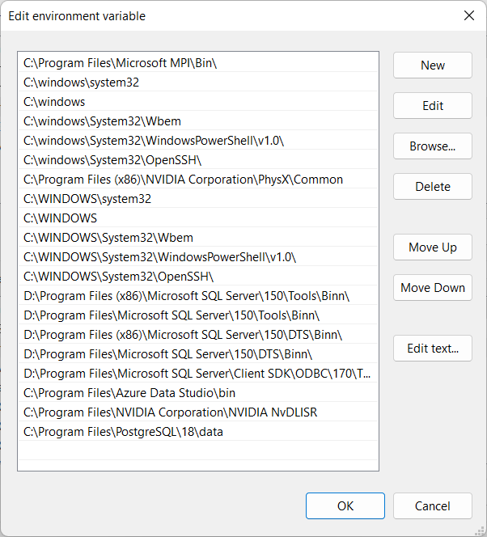Select the NVIDIA Corporation\PhysX\Common entry
The width and height of the screenshot is (487, 537).
coord(198,179)
